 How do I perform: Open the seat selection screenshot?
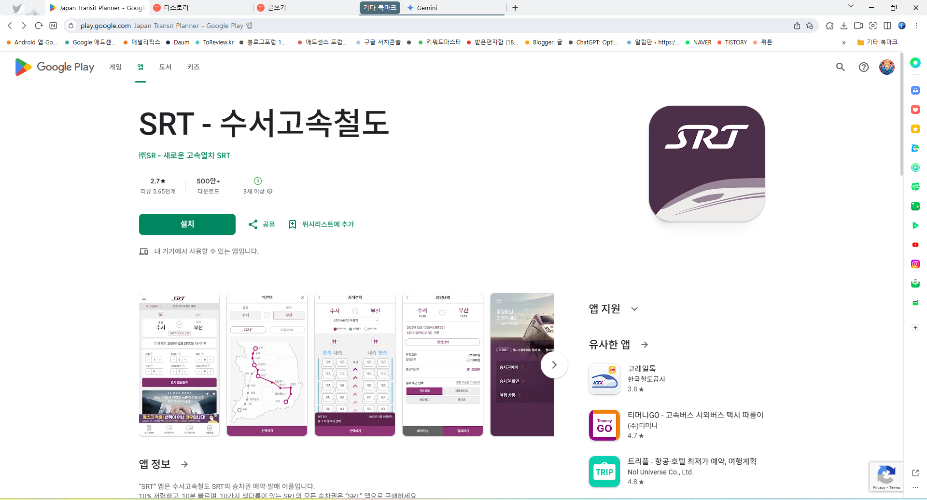point(355,364)
